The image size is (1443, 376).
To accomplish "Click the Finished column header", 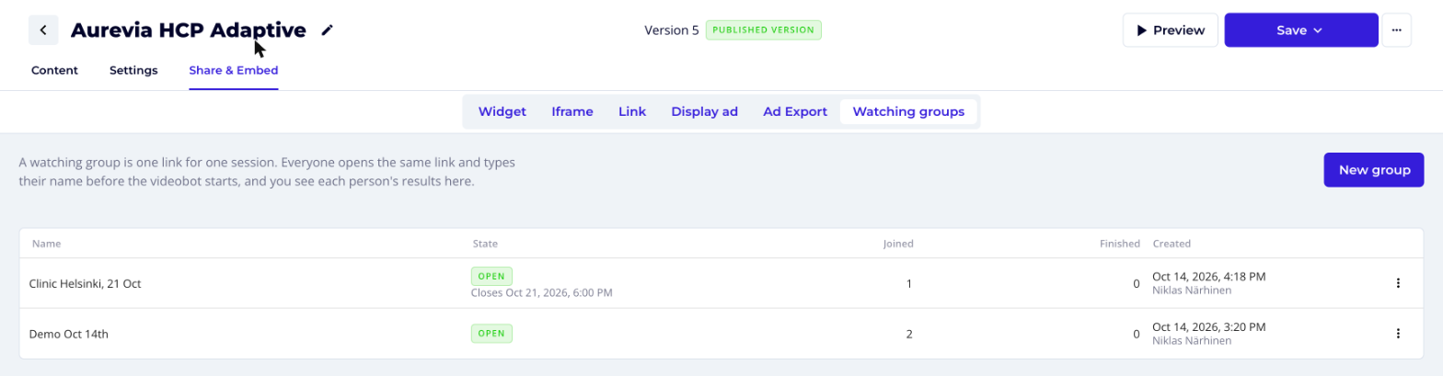I will pos(1119,244).
